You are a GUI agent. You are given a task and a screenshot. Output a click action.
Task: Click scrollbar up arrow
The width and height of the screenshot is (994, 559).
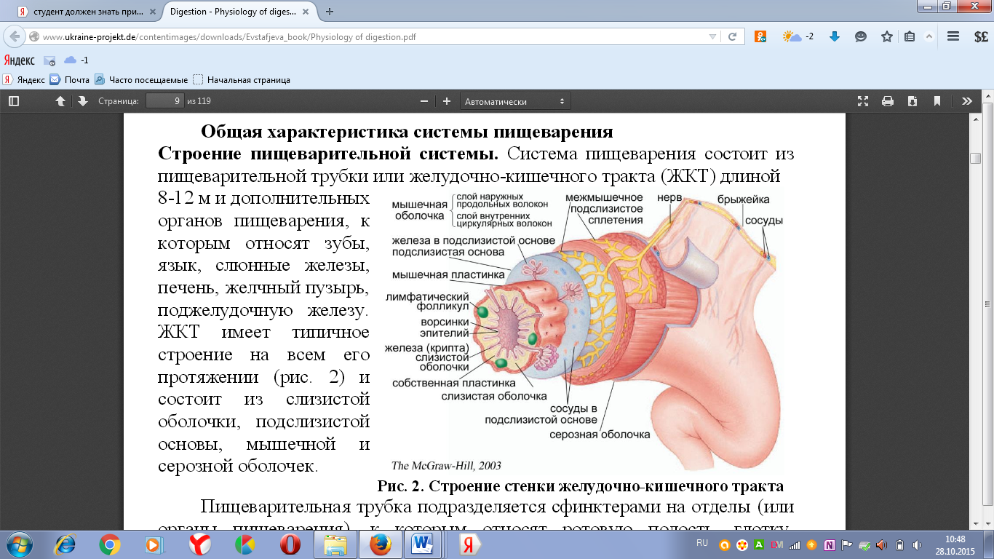975,119
